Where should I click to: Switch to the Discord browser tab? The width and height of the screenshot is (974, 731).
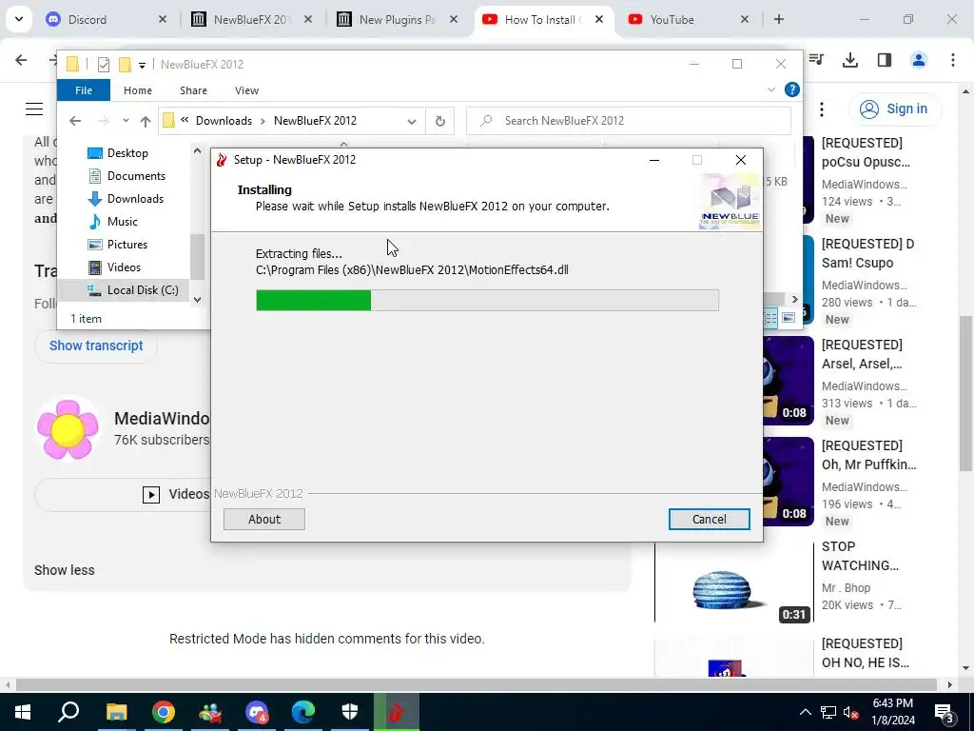point(107,19)
